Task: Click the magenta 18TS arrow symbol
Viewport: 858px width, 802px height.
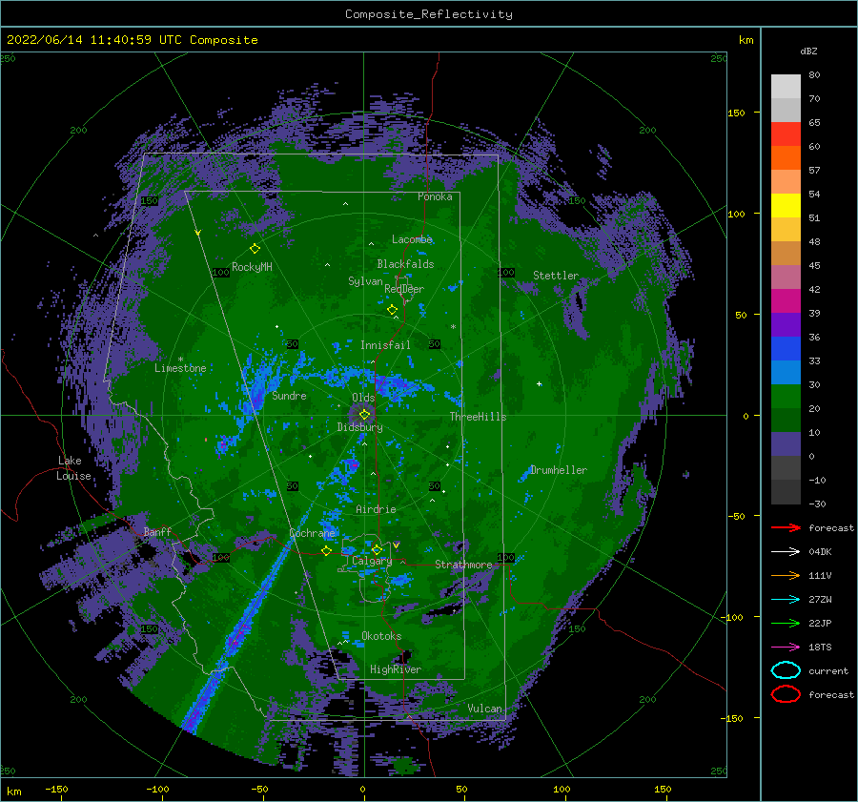Action: [786, 648]
